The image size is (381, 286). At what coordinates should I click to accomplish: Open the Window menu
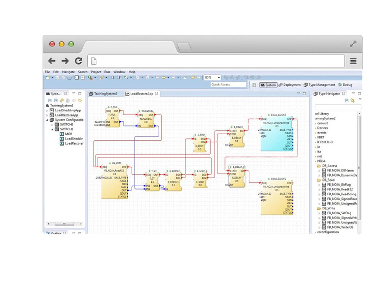pos(119,72)
